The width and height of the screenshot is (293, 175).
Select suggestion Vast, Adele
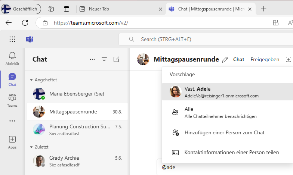[228, 92]
